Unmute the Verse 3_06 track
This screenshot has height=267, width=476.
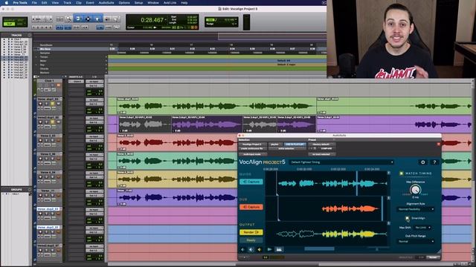(58, 159)
